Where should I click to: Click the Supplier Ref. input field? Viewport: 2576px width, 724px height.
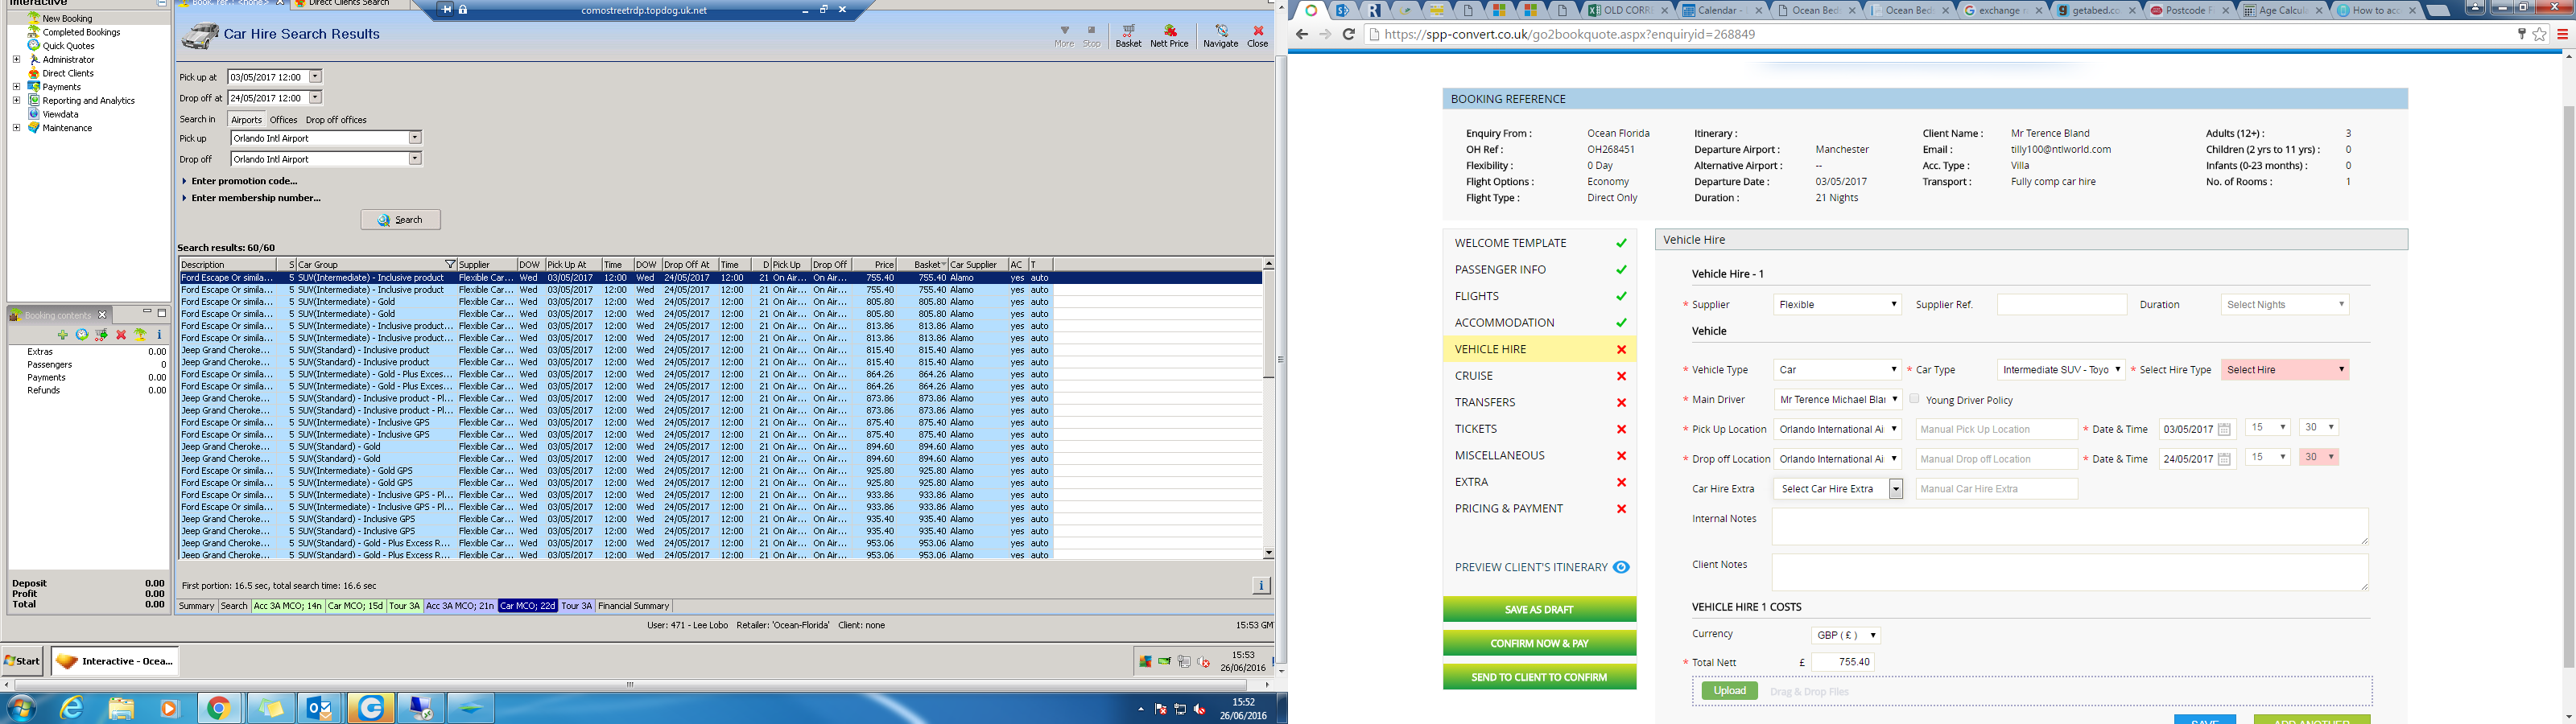[2061, 305]
